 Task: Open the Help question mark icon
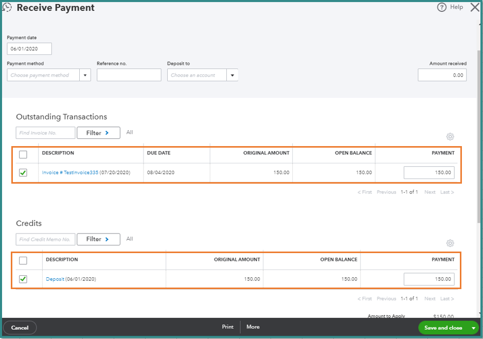coord(441,7)
